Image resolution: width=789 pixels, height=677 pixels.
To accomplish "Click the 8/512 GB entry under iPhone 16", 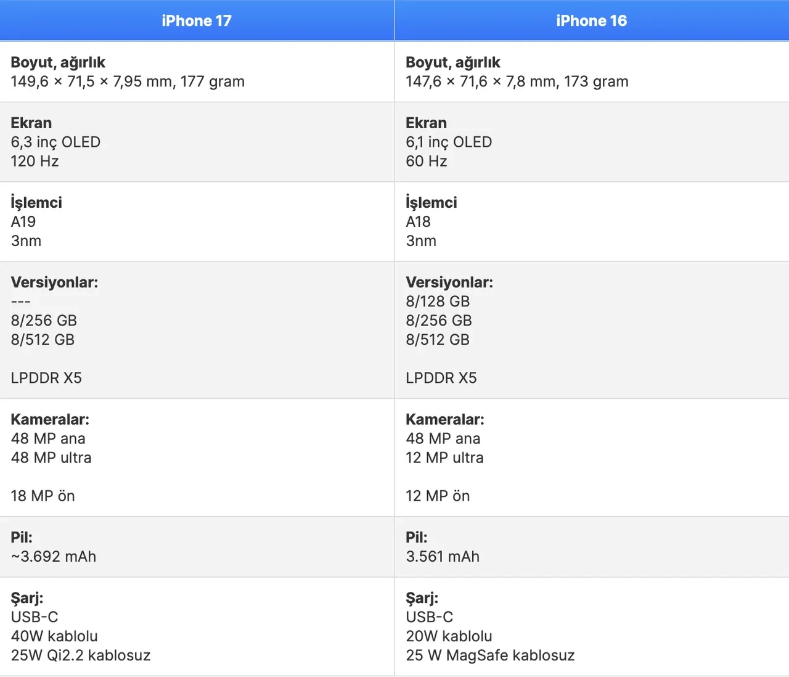I will 438,340.
